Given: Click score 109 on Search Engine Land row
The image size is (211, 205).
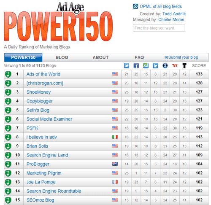Looking at the screenshot, I should tap(199, 155).
